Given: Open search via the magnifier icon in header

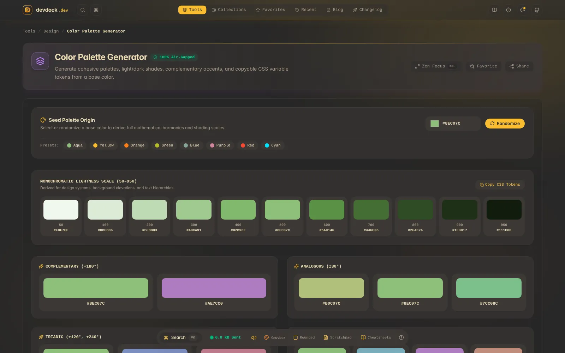Looking at the screenshot, I should 83,10.
